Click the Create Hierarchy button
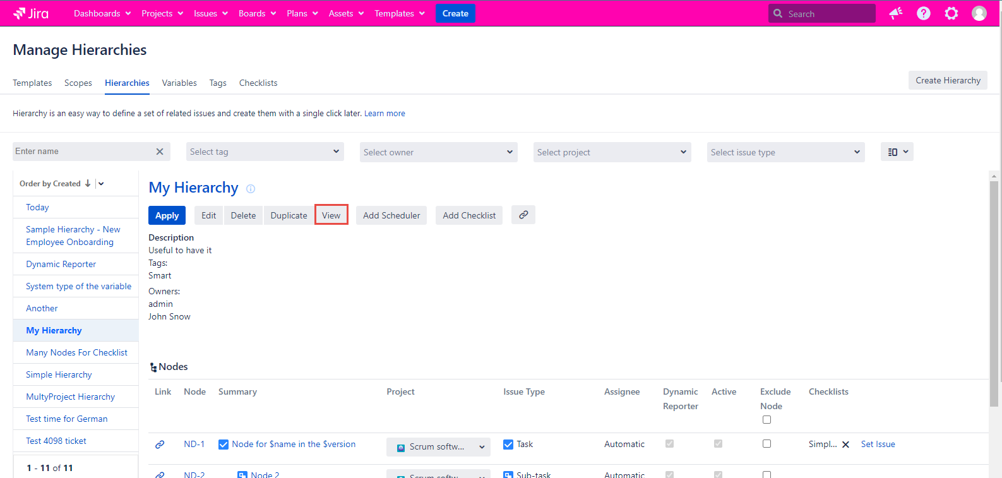Screen dimensions: 1002x478 pyautogui.click(x=947, y=80)
